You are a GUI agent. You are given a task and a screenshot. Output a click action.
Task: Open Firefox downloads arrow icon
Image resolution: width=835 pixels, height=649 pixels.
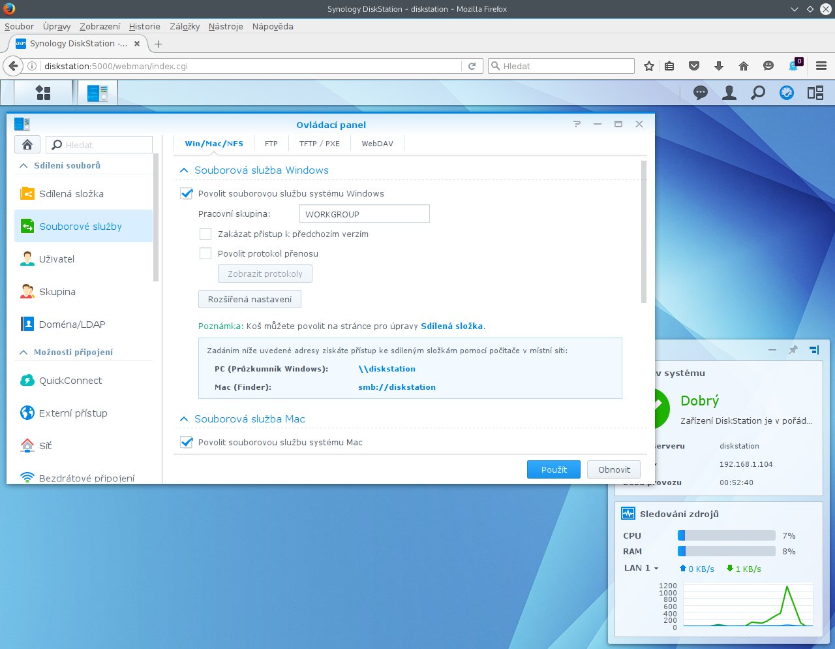pos(719,66)
